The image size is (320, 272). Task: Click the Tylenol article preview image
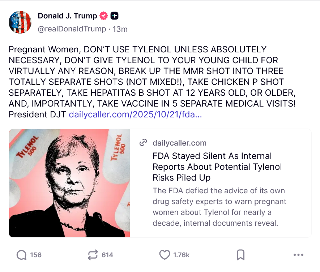69,183
